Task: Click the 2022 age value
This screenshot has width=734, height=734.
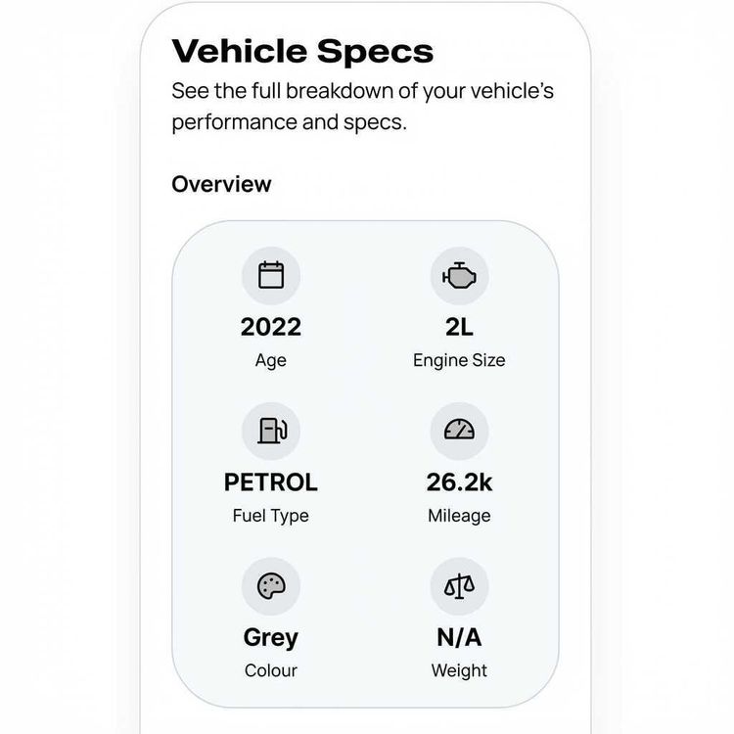Action: click(x=271, y=327)
